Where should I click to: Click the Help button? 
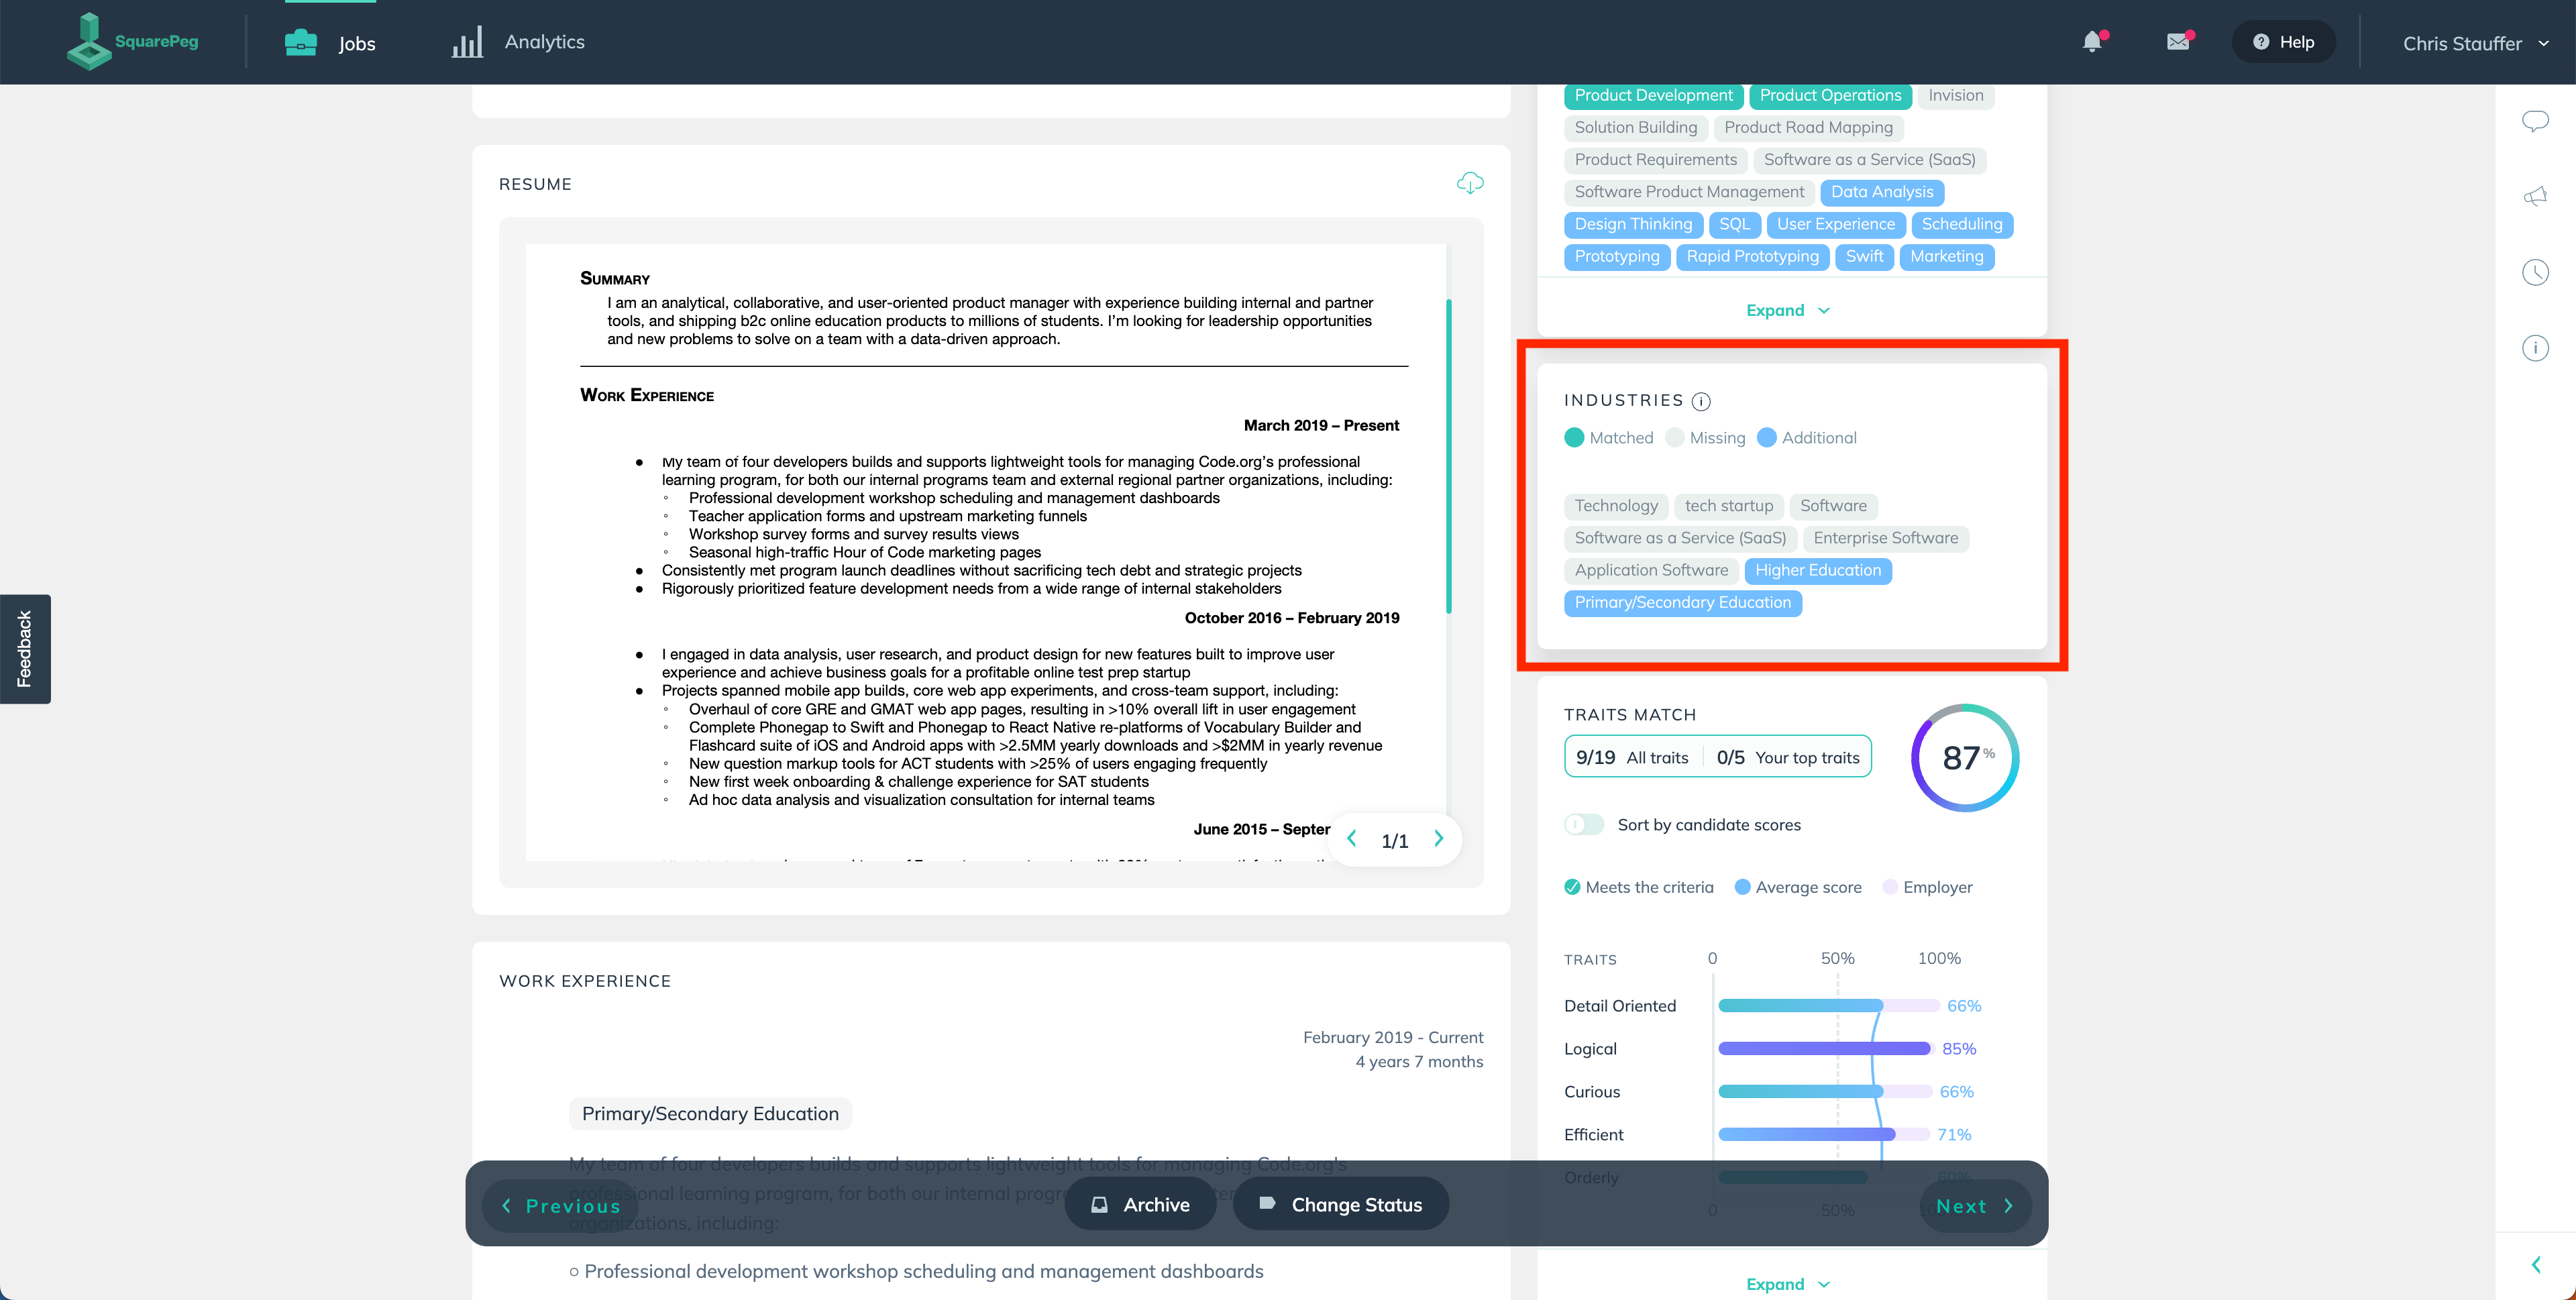2284,42
